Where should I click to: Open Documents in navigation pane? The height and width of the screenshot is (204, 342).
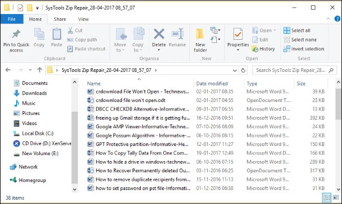click(x=31, y=83)
